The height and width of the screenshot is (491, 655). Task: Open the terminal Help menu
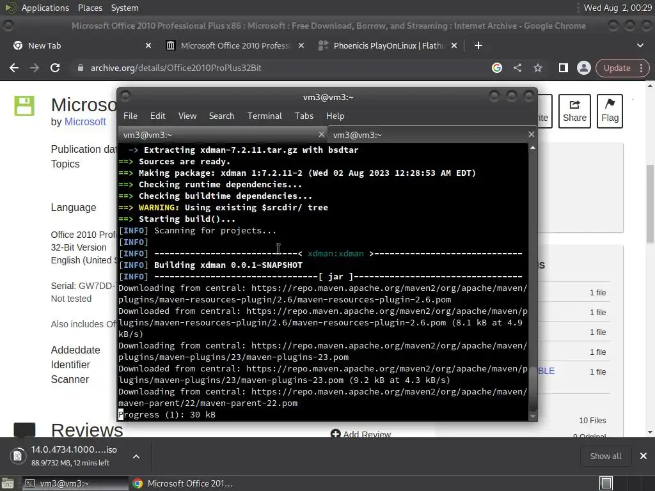click(x=335, y=116)
